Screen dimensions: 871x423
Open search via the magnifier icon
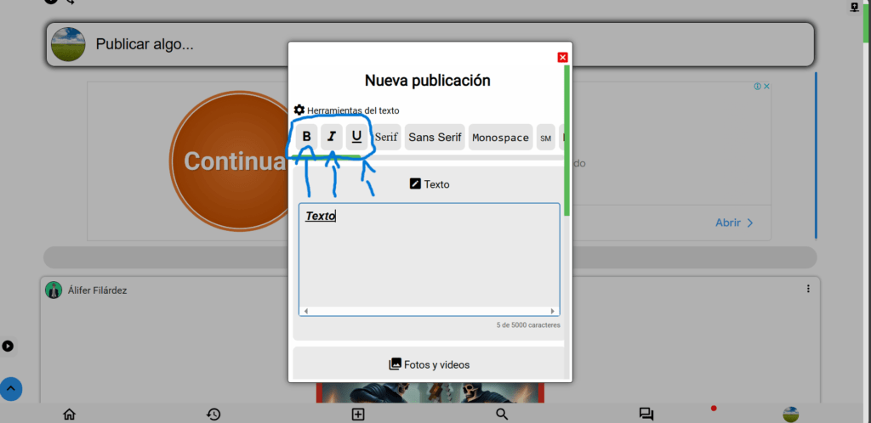pyautogui.click(x=502, y=415)
